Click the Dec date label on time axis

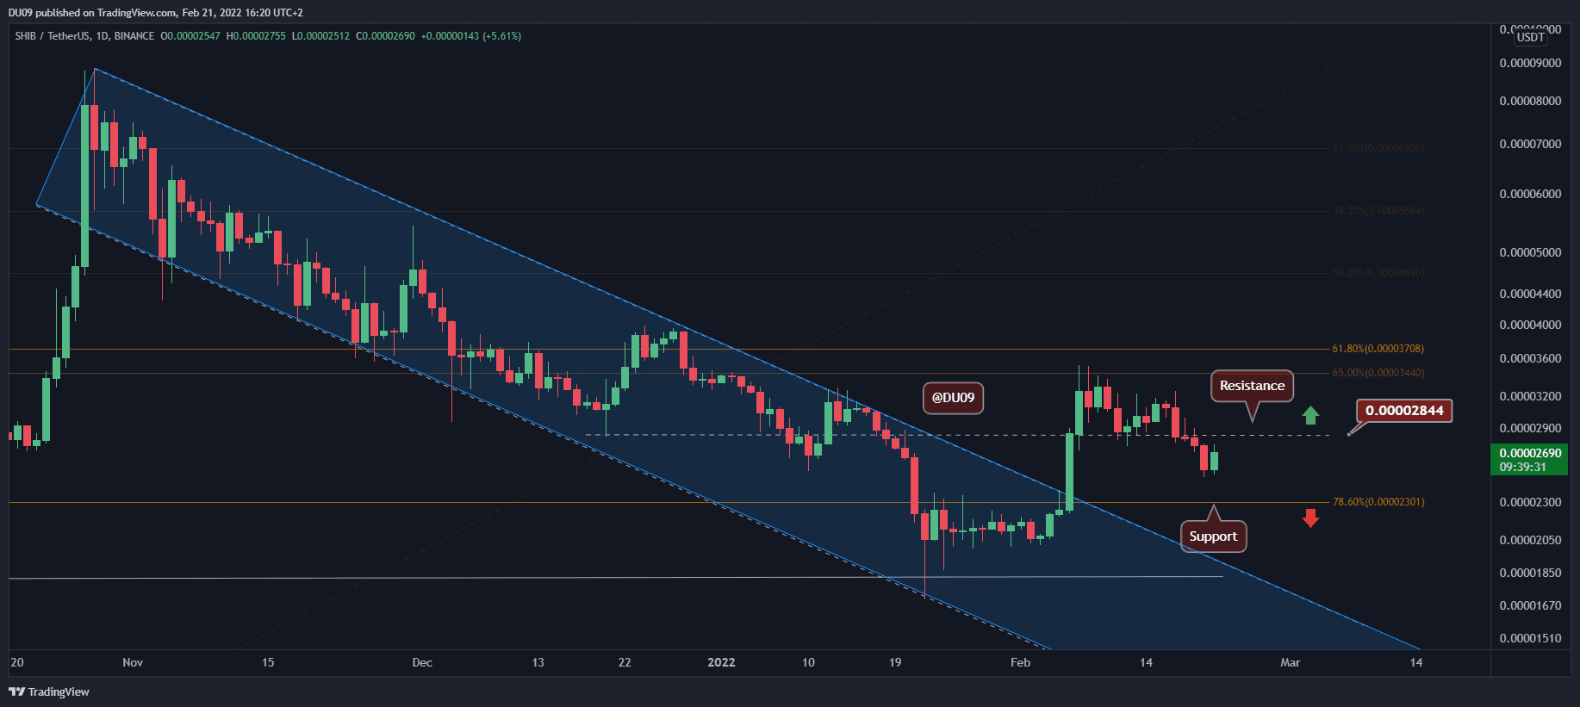[x=422, y=662]
